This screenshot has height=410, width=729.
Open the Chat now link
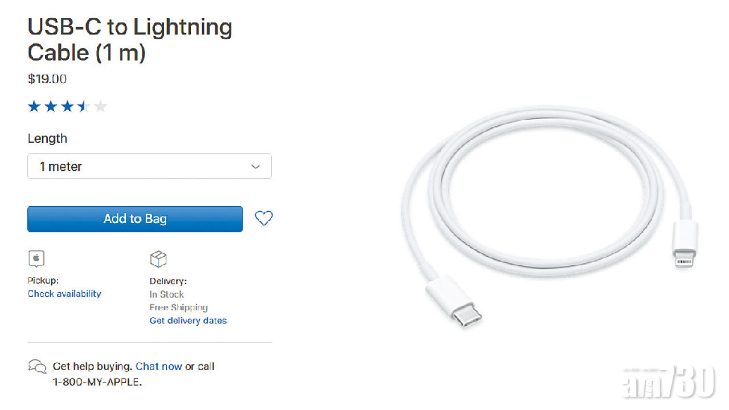(159, 367)
